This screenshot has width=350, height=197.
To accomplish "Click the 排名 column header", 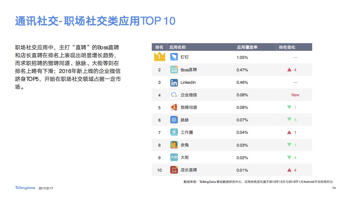I will 159,47.
